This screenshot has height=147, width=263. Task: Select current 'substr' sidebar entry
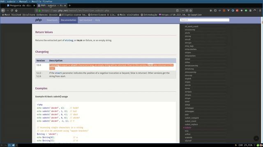pos(188,128)
